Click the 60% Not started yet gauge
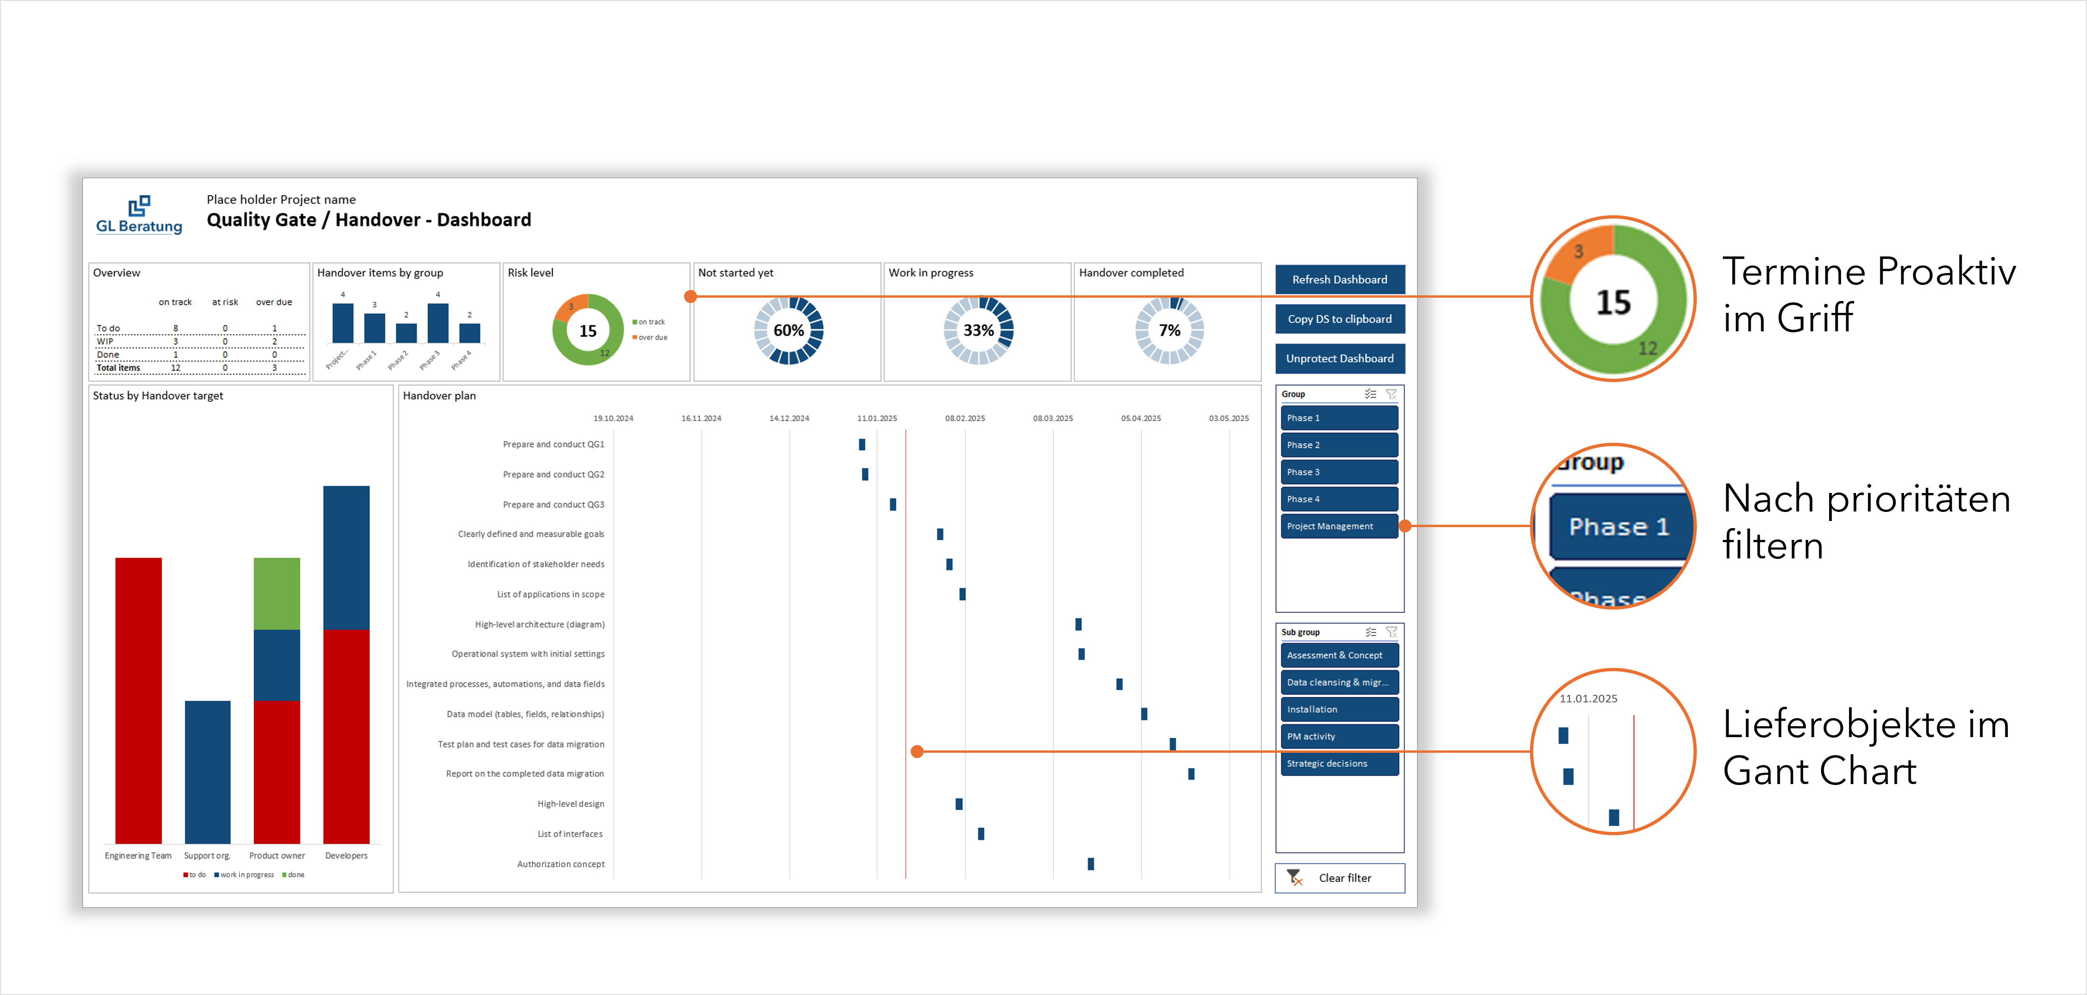 pyautogui.click(x=788, y=330)
